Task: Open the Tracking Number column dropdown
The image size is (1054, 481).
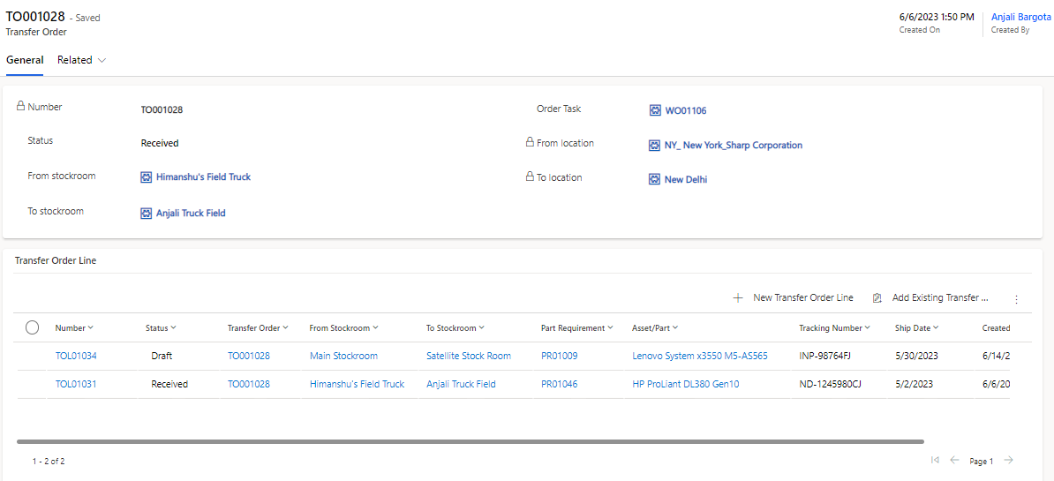Action: [x=835, y=327]
